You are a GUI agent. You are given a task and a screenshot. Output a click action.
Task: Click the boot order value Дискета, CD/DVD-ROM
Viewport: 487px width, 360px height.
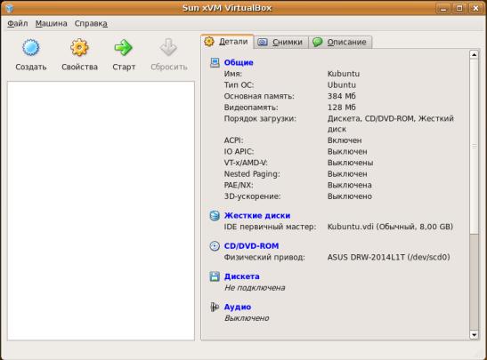(x=391, y=124)
